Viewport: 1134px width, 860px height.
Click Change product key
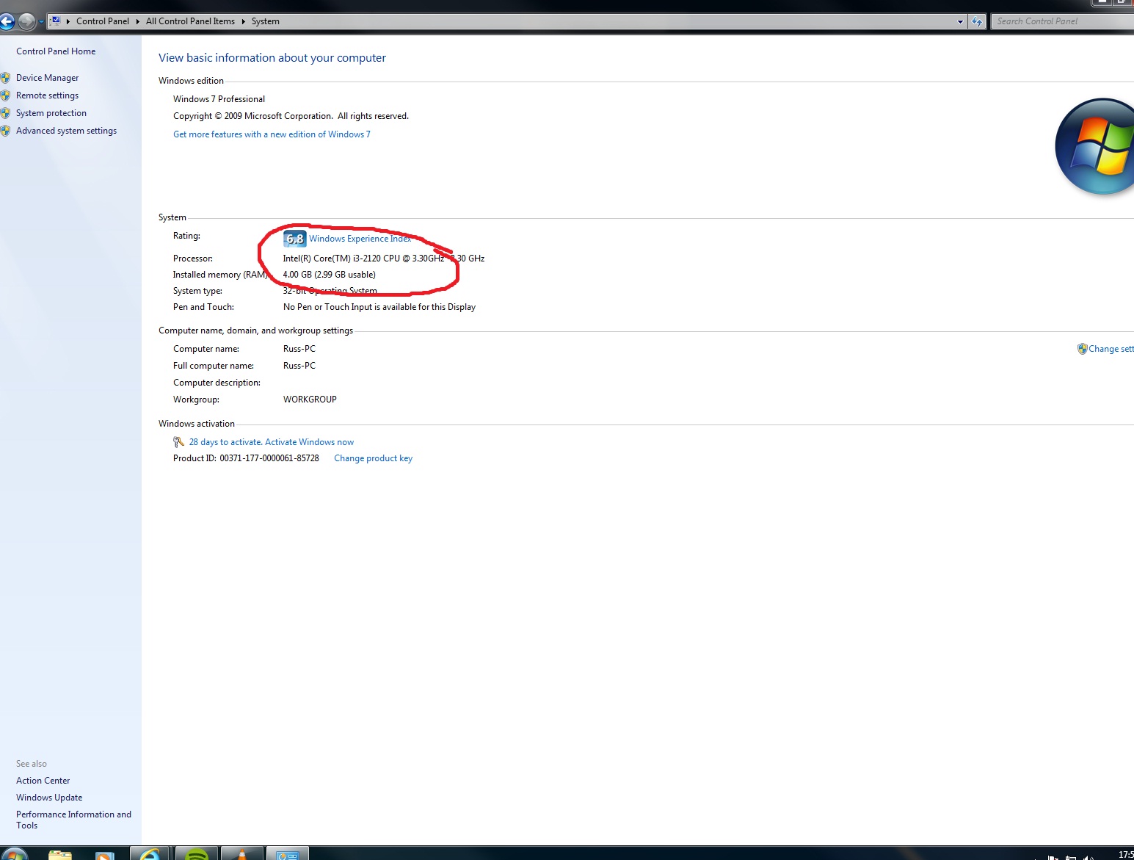click(x=373, y=458)
